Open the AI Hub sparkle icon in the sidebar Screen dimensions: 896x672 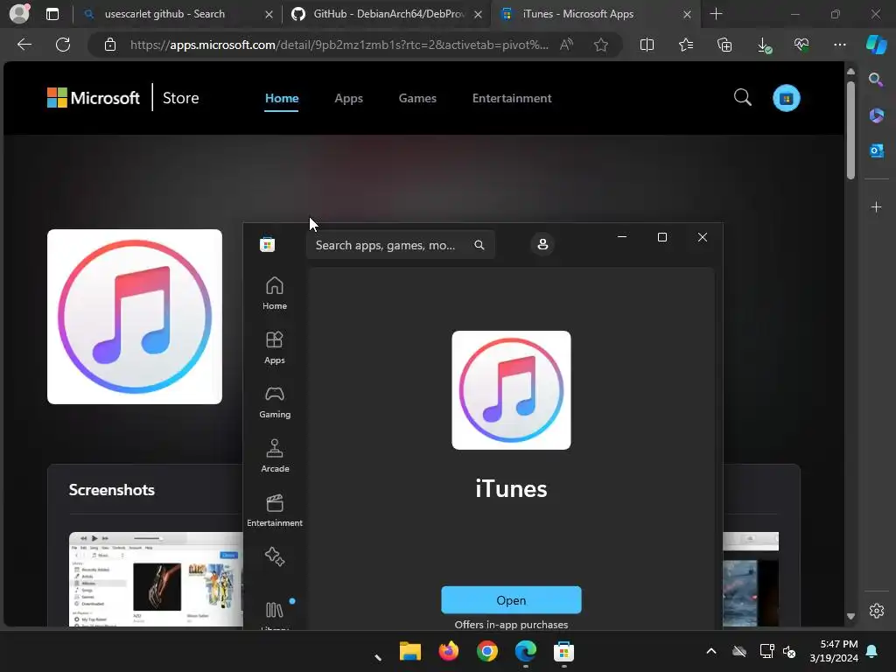(x=274, y=556)
